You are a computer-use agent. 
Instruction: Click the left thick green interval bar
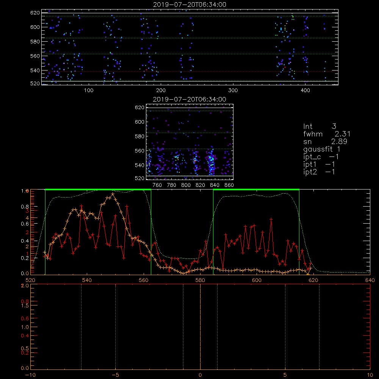[x=98, y=189]
